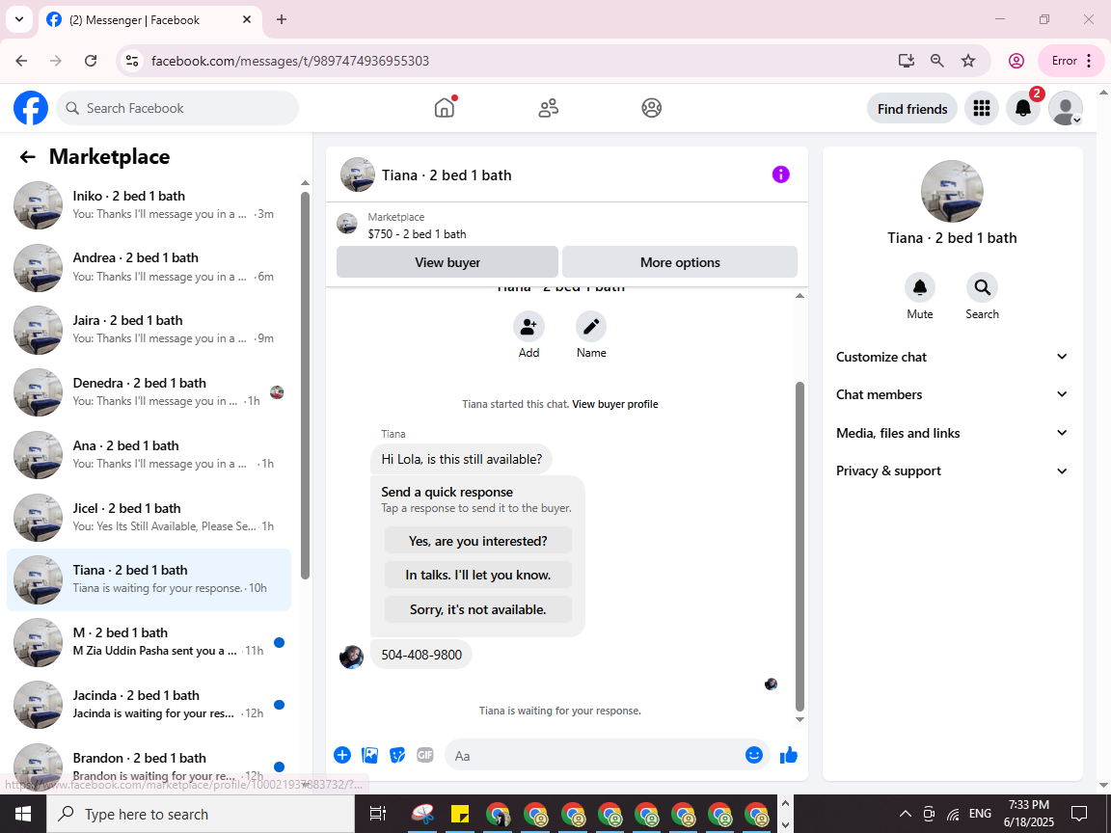
Task: Open the Ana 2 bed 1 bath conversation
Action: [149, 454]
